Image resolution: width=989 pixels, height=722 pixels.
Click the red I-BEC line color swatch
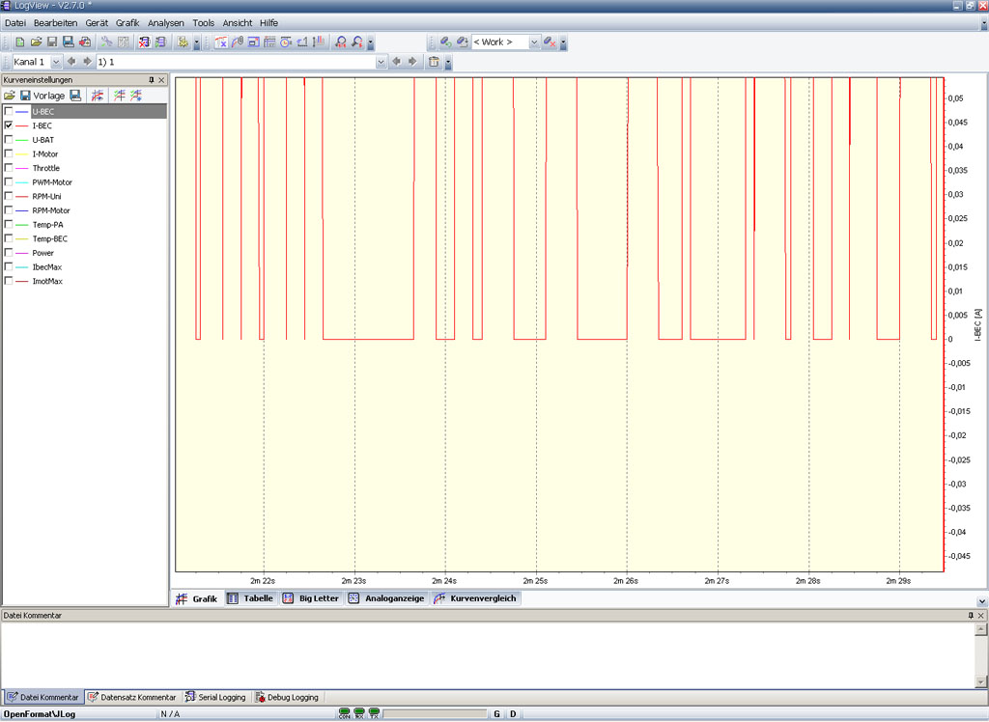pyautogui.click(x=22, y=126)
